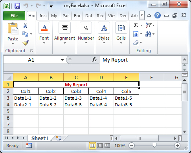
Task: Switch to the Data ribbon tab
Action: pos(89,16)
